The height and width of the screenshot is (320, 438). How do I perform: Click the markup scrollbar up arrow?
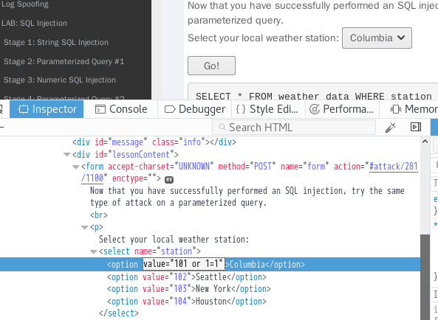click(425, 142)
